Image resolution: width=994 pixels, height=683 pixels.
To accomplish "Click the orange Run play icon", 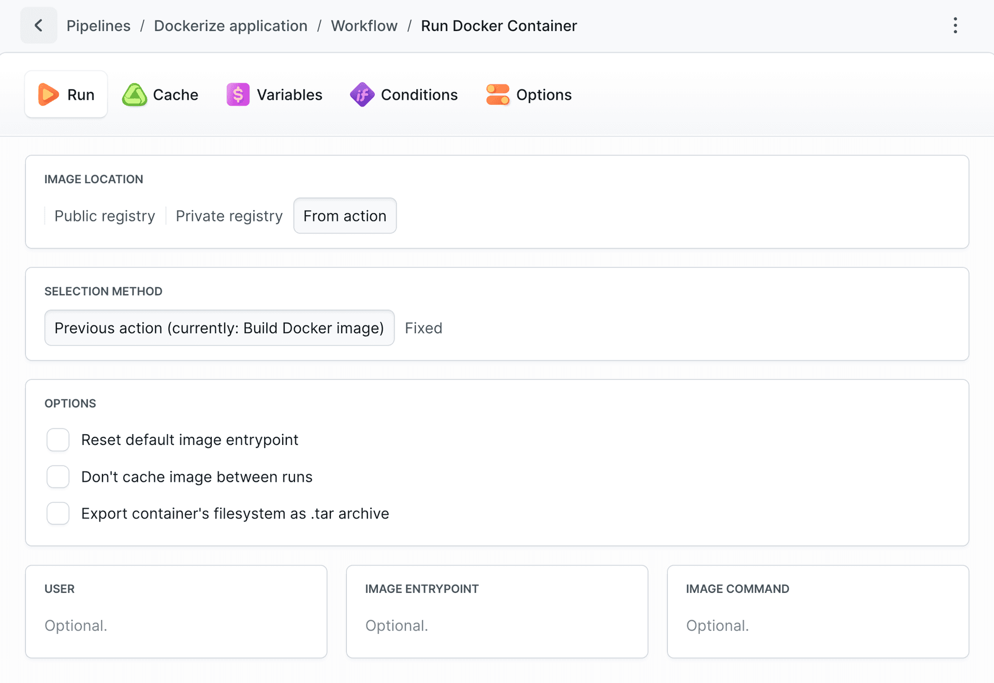I will pyautogui.click(x=49, y=95).
